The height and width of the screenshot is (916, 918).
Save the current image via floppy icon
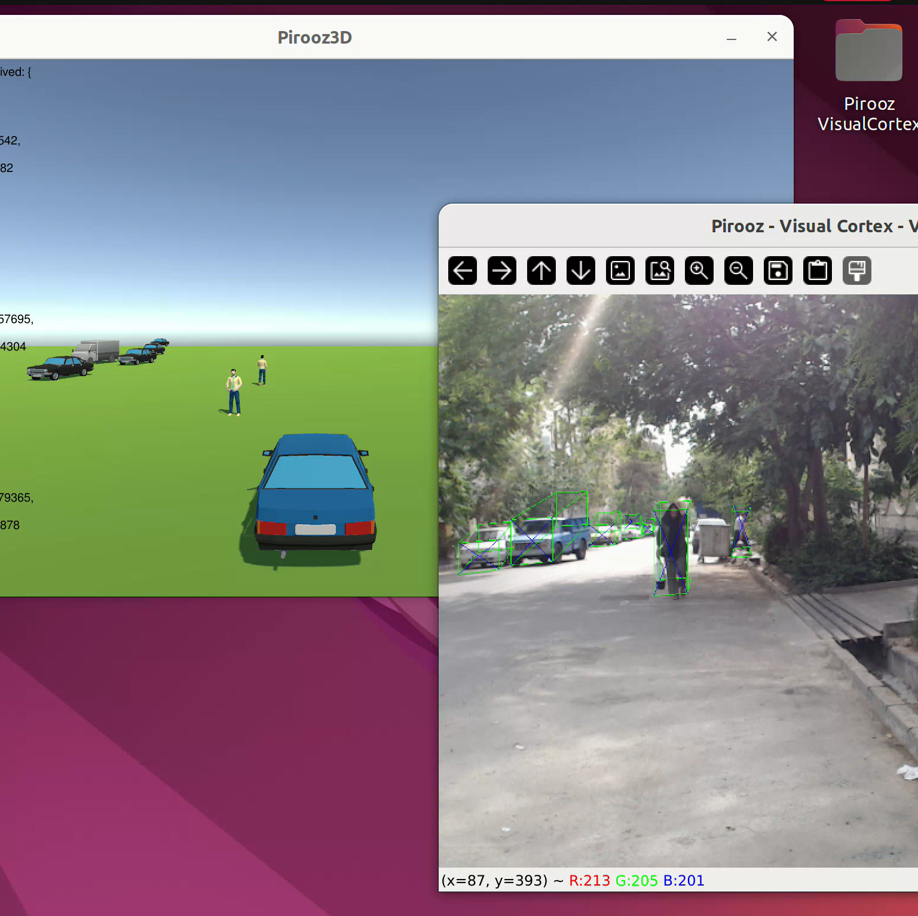click(778, 271)
